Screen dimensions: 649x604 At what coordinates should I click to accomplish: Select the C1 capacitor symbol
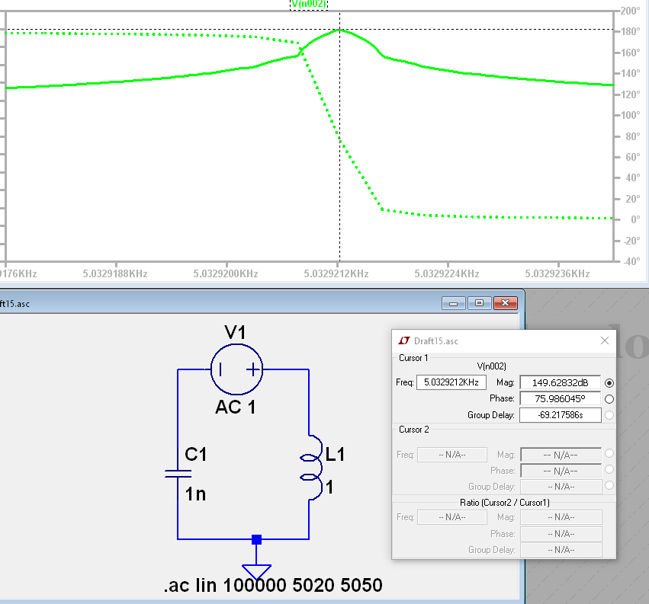(178, 473)
